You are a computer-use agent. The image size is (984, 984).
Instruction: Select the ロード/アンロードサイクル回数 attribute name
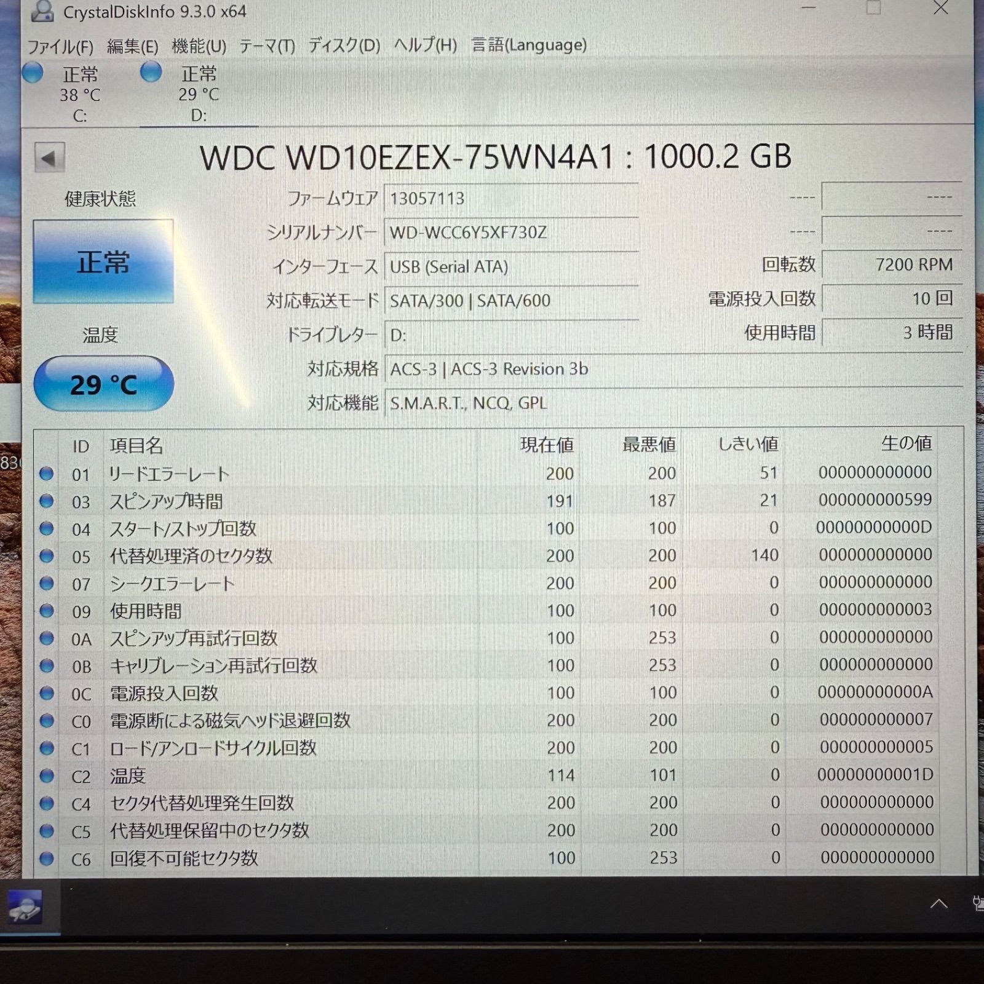(x=213, y=748)
